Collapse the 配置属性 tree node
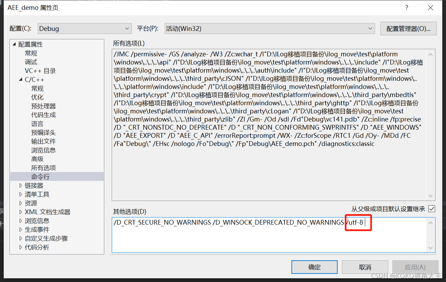The image size is (446, 282). (x=14, y=44)
